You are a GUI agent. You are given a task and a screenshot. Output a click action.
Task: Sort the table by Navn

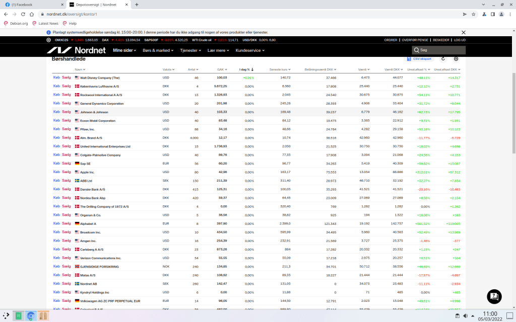coord(80,69)
